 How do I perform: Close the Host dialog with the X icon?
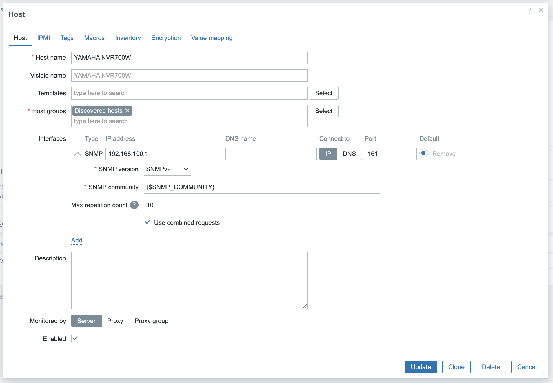(x=541, y=10)
